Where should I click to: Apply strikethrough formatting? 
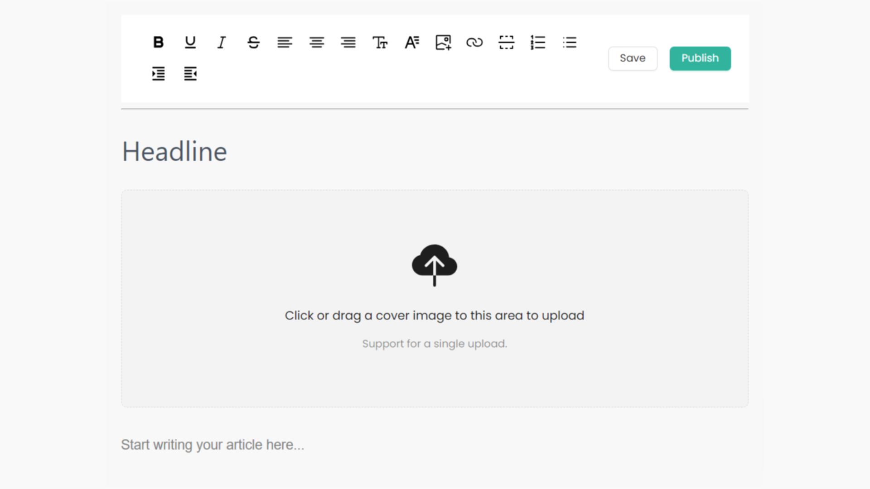pos(253,42)
